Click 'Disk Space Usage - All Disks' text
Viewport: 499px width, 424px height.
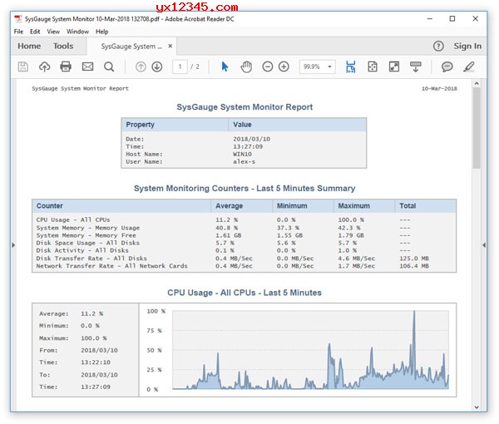point(88,243)
